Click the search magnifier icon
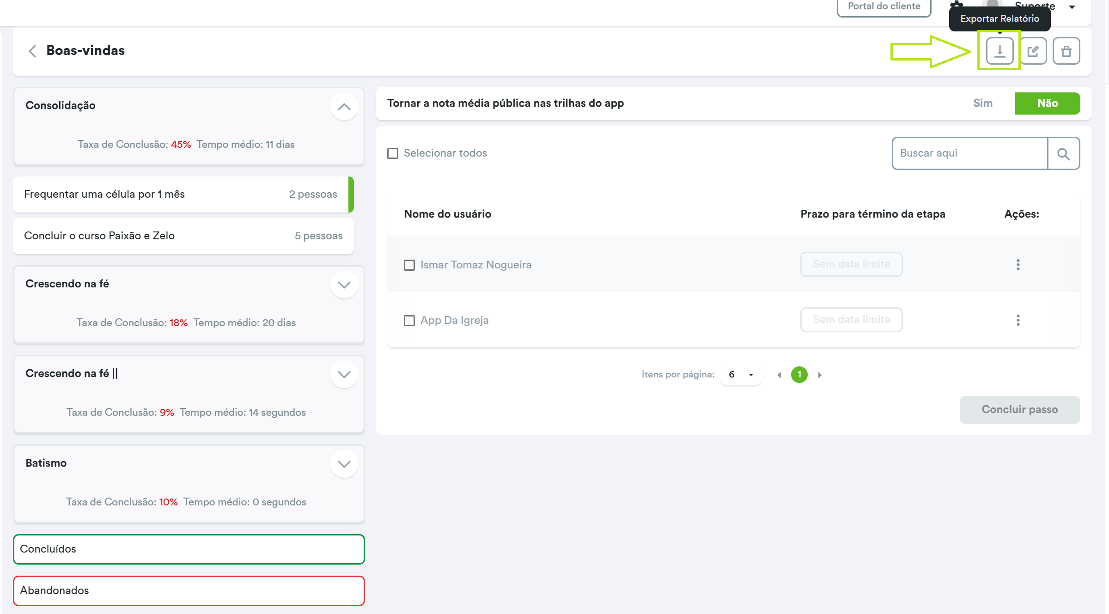 tap(1063, 153)
